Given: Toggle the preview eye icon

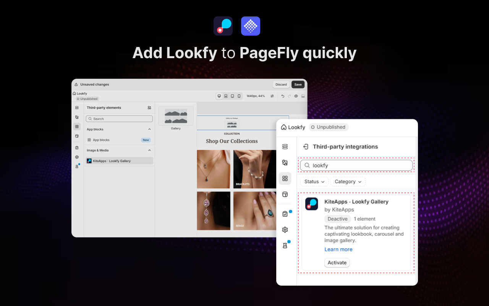Looking at the screenshot, I should 296,96.
